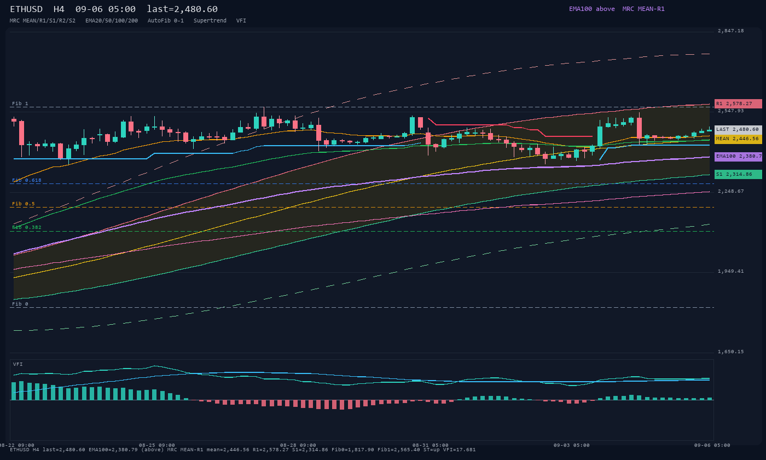Screen dimensions: 766x460
Task: Click the S1 2,314.86 price tag
Action: 738,175
